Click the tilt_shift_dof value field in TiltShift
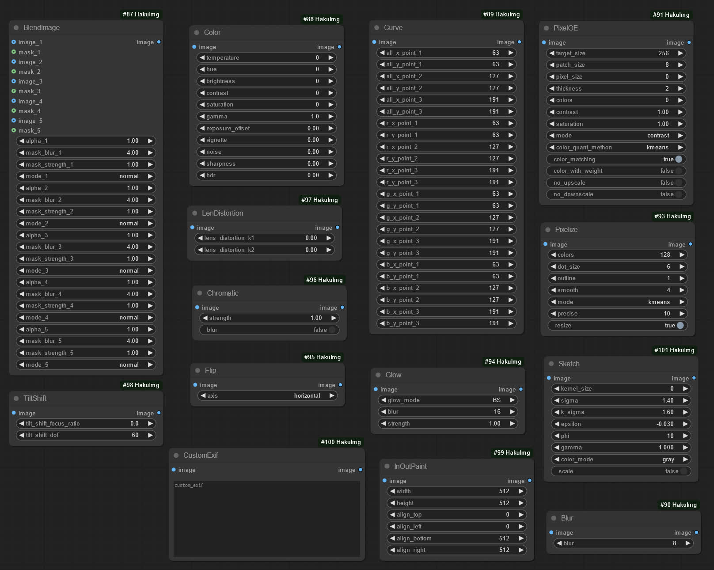 click(x=86, y=435)
